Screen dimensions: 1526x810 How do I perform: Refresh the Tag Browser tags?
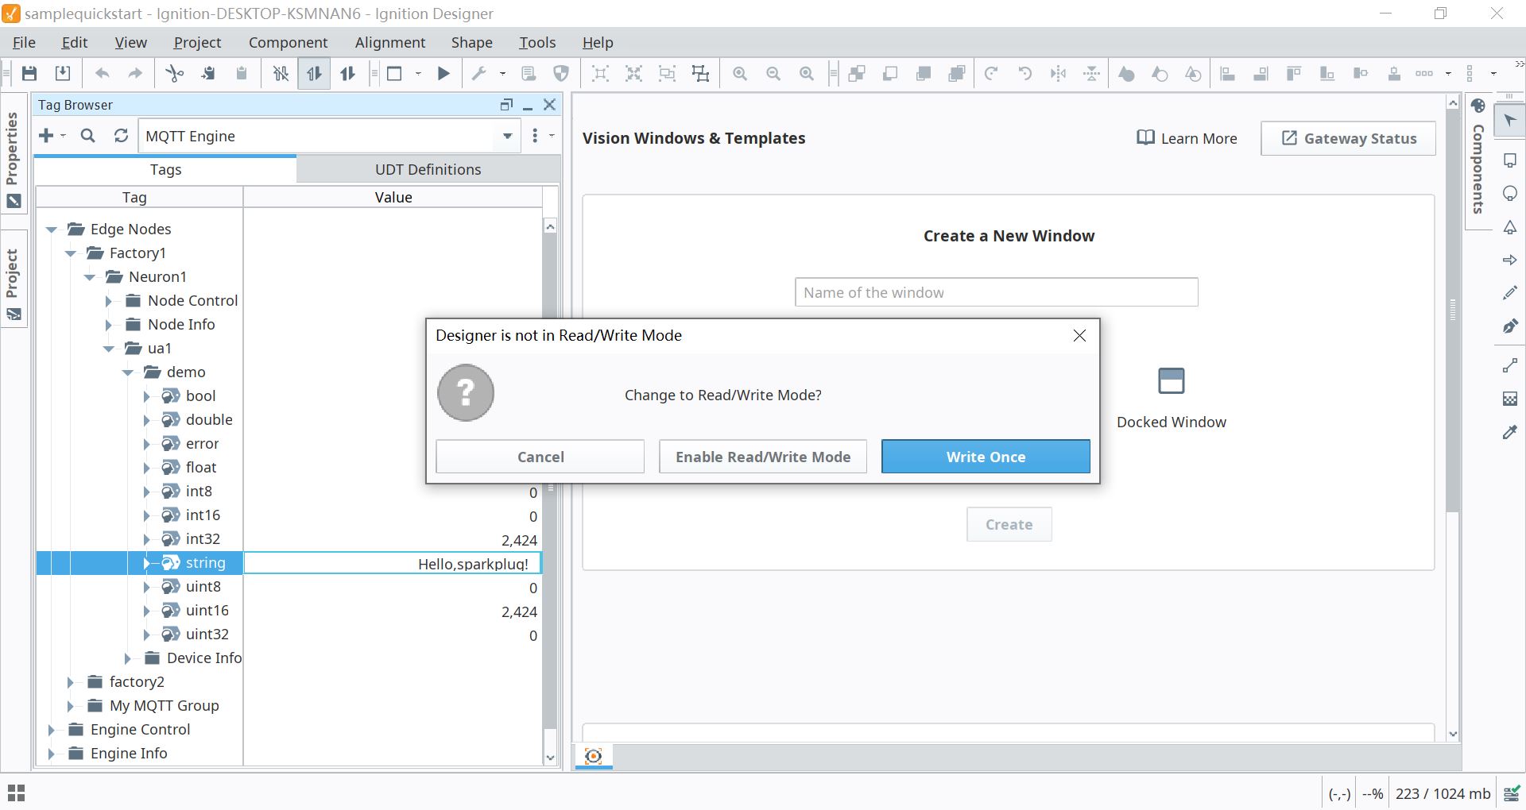(121, 136)
